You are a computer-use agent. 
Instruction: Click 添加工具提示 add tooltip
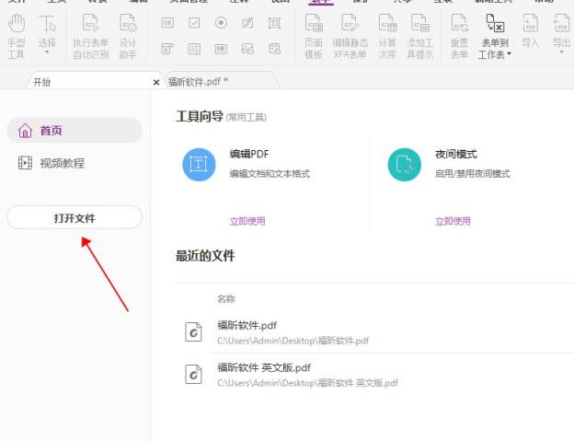(x=419, y=36)
